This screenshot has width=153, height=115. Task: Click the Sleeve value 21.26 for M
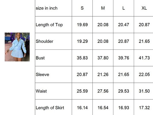pos(103,74)
